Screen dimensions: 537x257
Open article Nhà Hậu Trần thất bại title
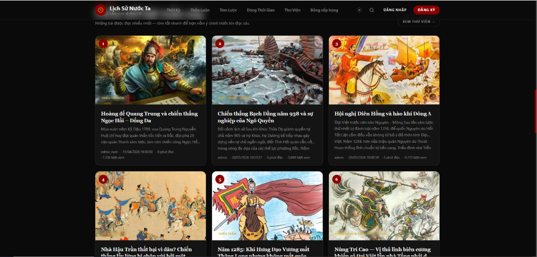click(x=146, y=252)
